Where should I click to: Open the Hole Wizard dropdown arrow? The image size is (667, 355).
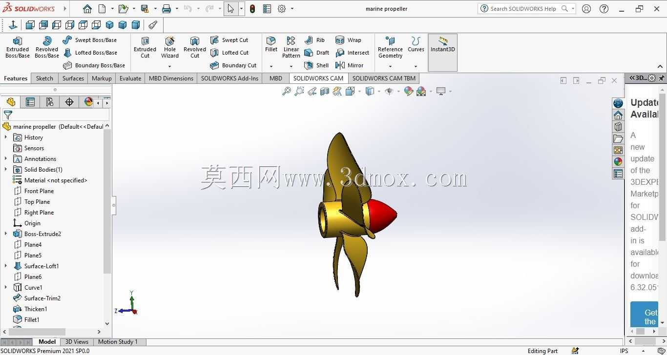point(170,66)
